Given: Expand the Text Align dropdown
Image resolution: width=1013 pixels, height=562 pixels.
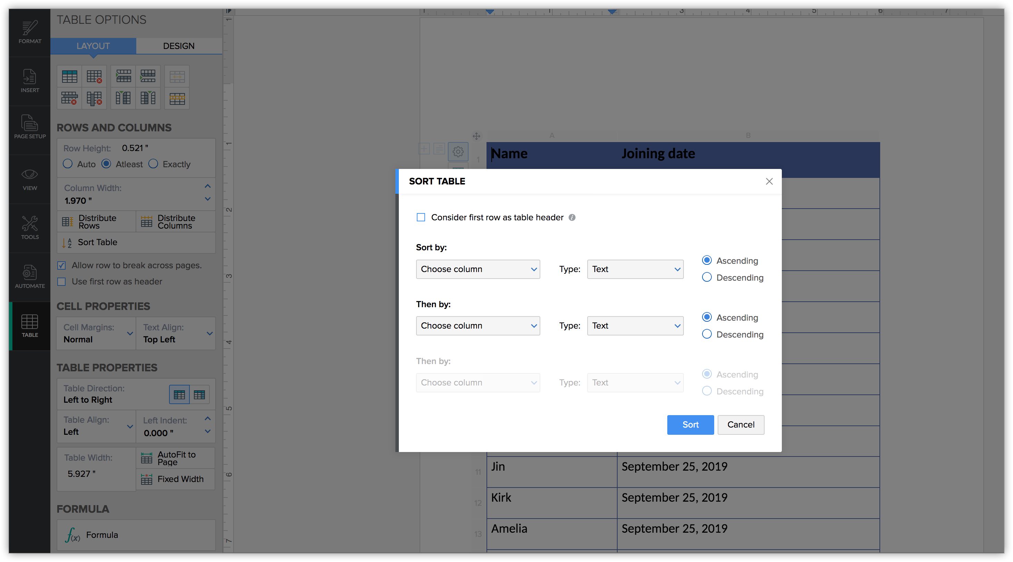Looking at the screenshot, I should pos(209,333).
